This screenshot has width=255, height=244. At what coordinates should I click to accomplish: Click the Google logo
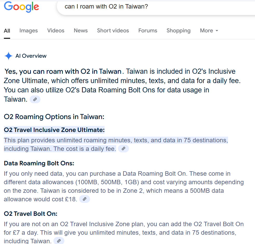tap(22, 7)
